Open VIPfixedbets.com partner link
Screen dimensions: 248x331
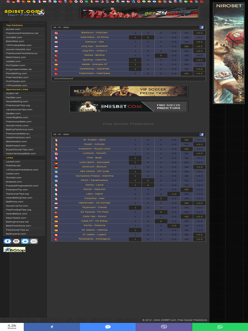coord(16,85)
